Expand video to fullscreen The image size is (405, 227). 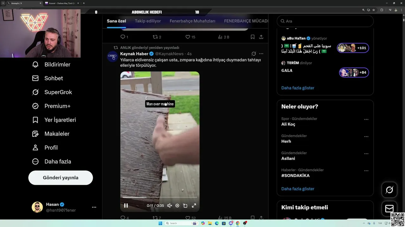pos(194,206)
